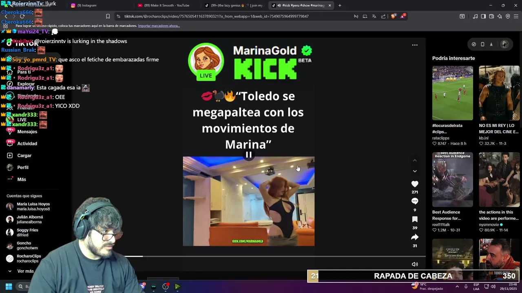Close the #kick #peru TikTok tab
Image resolution: width=522 pixels, height=293 pixels.
pos(330,5)
